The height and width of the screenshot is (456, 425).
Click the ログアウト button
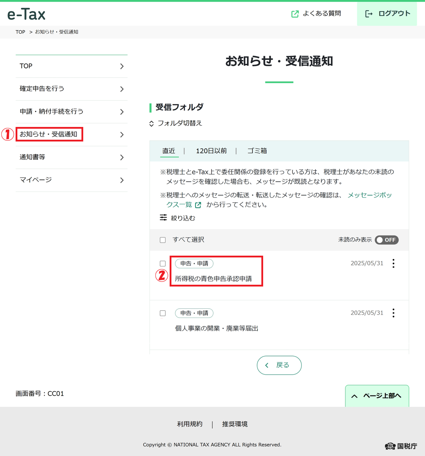click(387, 14)
